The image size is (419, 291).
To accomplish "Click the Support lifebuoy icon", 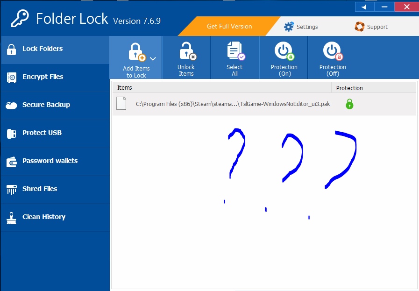I will [359, 27].
